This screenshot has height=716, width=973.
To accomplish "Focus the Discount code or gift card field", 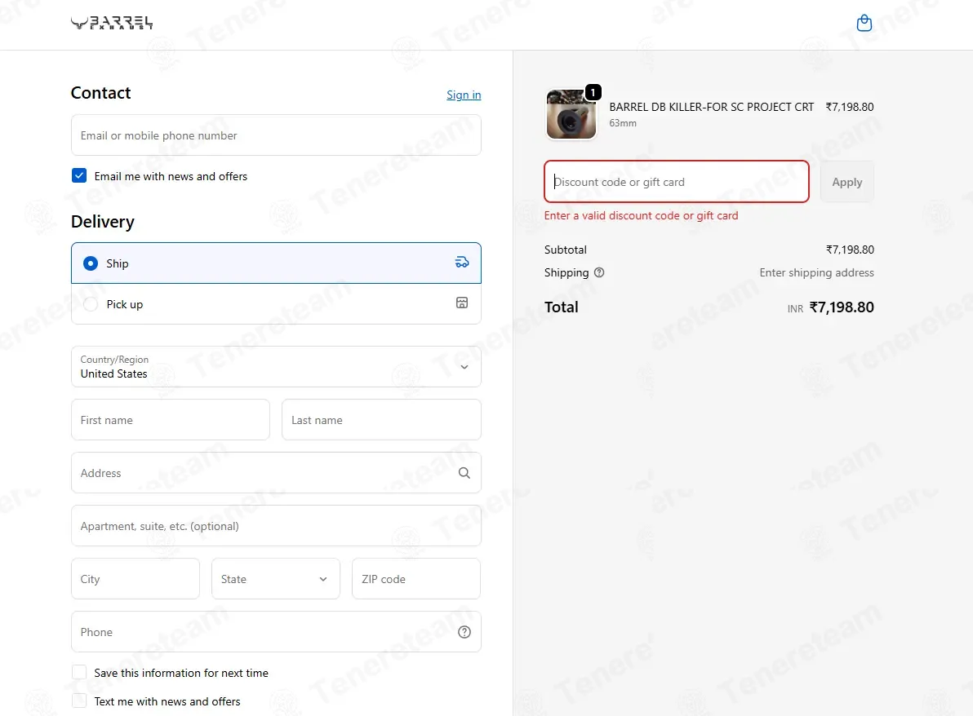I will tap(677, 182).
